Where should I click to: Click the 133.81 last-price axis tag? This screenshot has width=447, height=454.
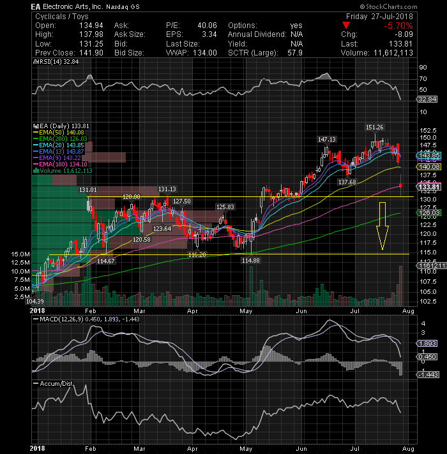point(428,187)
